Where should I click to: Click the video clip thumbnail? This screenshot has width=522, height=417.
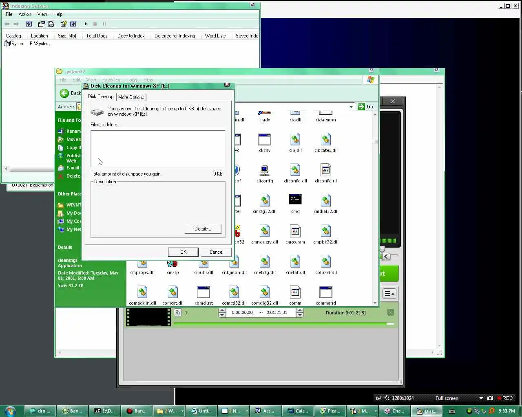[x=148, y=317]
